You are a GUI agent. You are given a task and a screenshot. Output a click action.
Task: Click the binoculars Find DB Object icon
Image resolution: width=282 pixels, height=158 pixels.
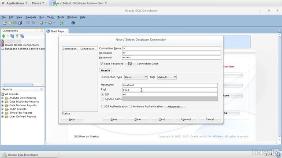point(73,23)
